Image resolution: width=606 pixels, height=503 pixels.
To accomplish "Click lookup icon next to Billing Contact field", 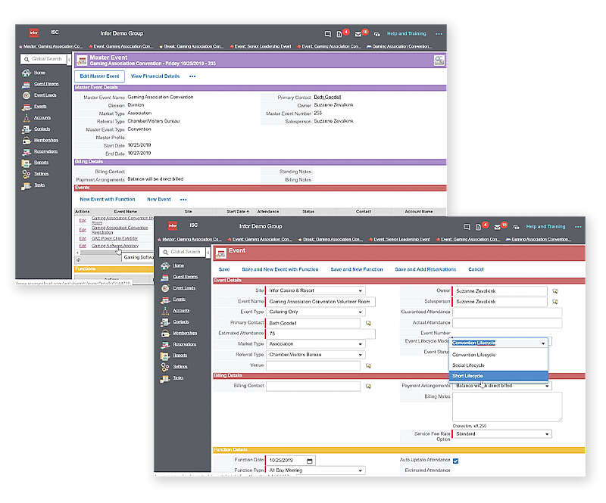I will point(369,386).
